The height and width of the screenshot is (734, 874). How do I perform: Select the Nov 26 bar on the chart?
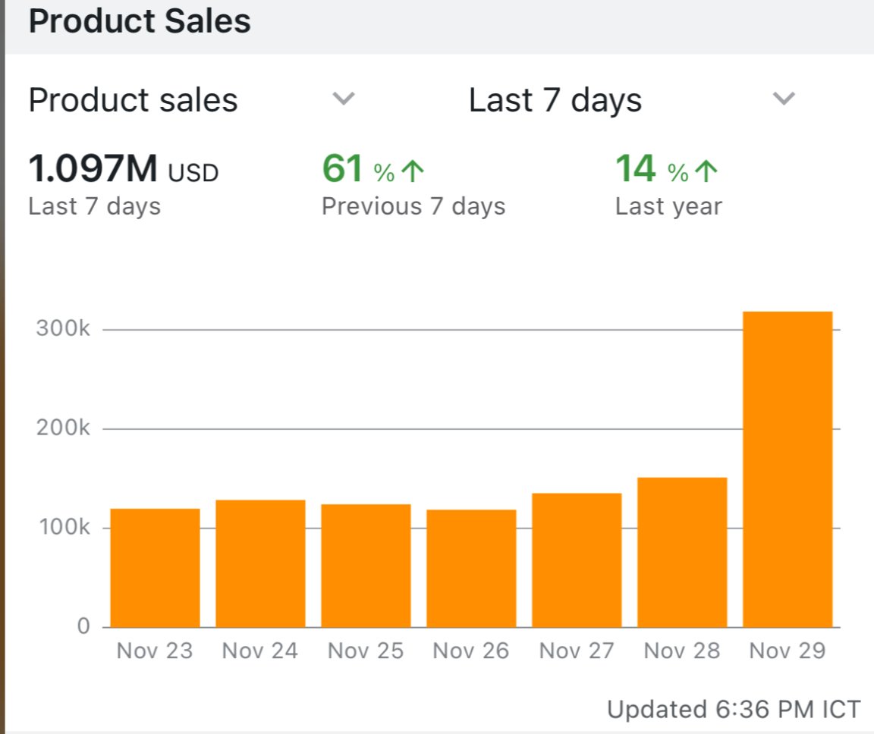[470, 567]
